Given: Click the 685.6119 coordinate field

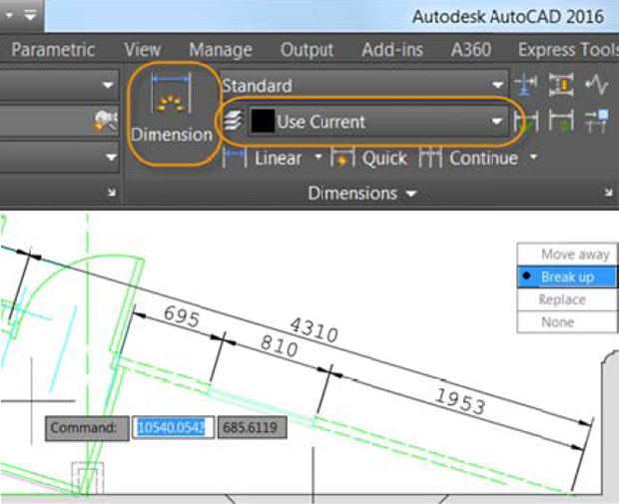Looking at the screenshot, I should click(x=252, y=427).
